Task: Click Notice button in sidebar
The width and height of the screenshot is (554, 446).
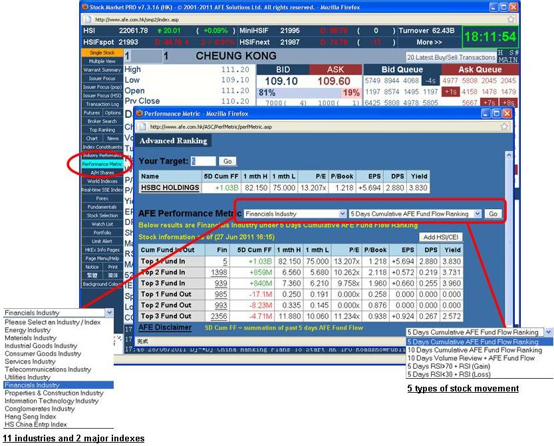Action: tap(92, 267)
